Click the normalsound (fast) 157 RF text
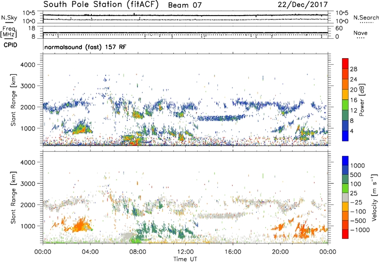 click(x=85, y=47)
